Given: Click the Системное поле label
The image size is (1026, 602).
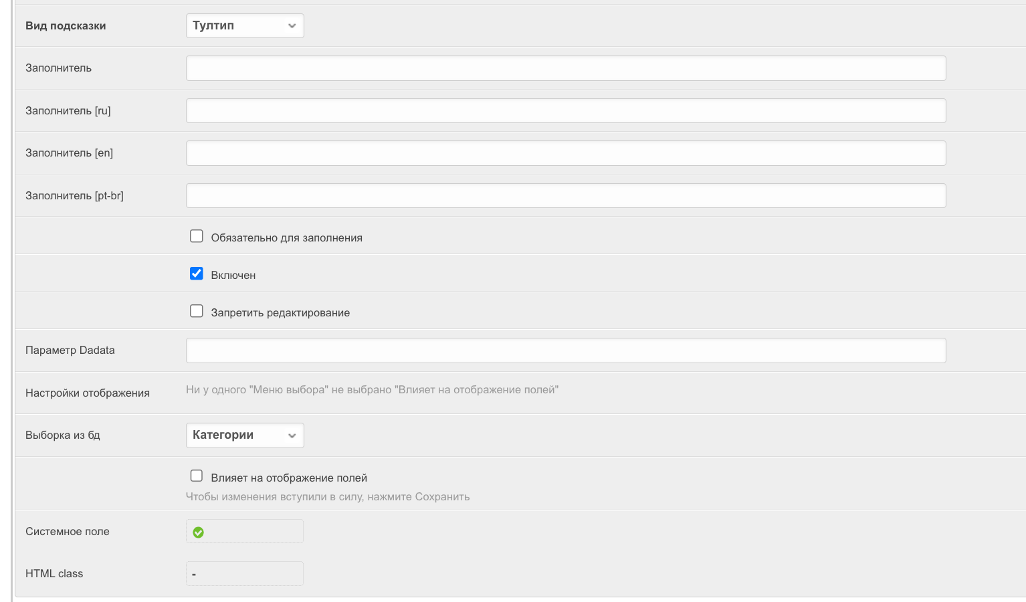Looking at the screenshot, I should coord(68,532).
